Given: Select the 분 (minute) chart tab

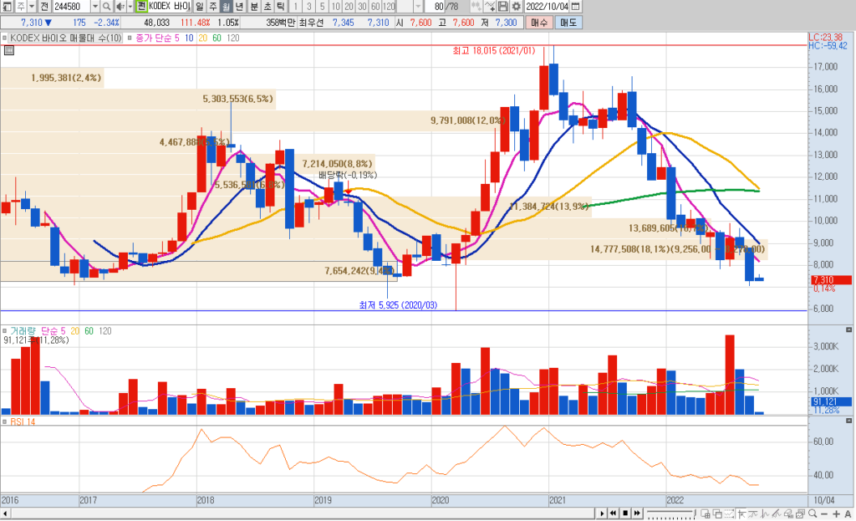Looking at the screenshot, I should point(254,7).
